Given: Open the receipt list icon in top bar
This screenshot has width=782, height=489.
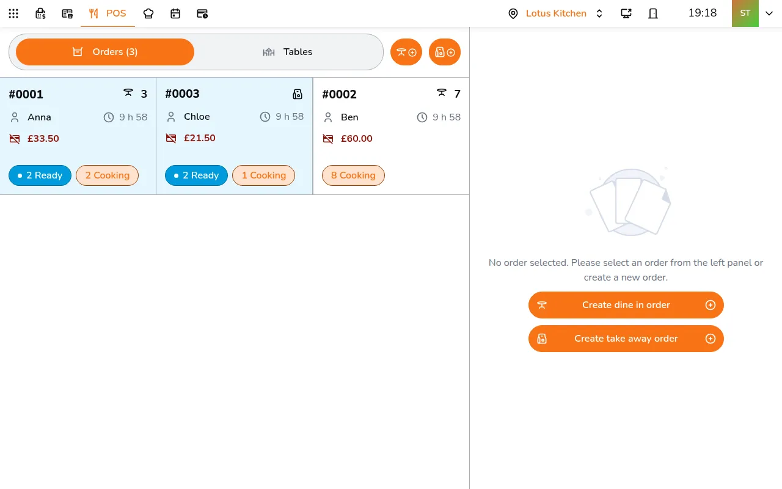Looking at the screenshot, I should click(x=67, y=13).
